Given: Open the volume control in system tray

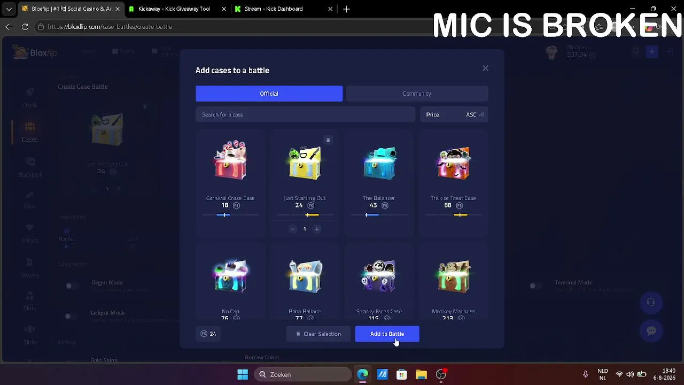Looking at the screenshot, I should point(630,374).
